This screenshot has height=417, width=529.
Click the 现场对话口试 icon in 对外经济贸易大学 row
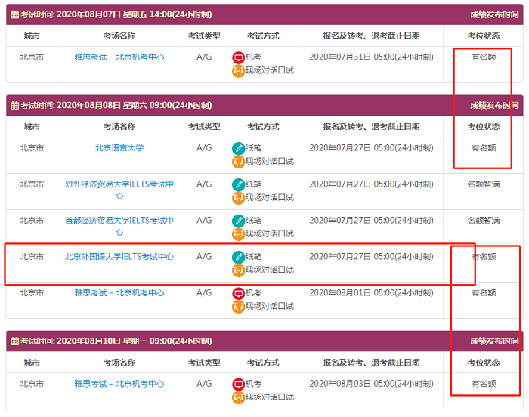(238, 198)
